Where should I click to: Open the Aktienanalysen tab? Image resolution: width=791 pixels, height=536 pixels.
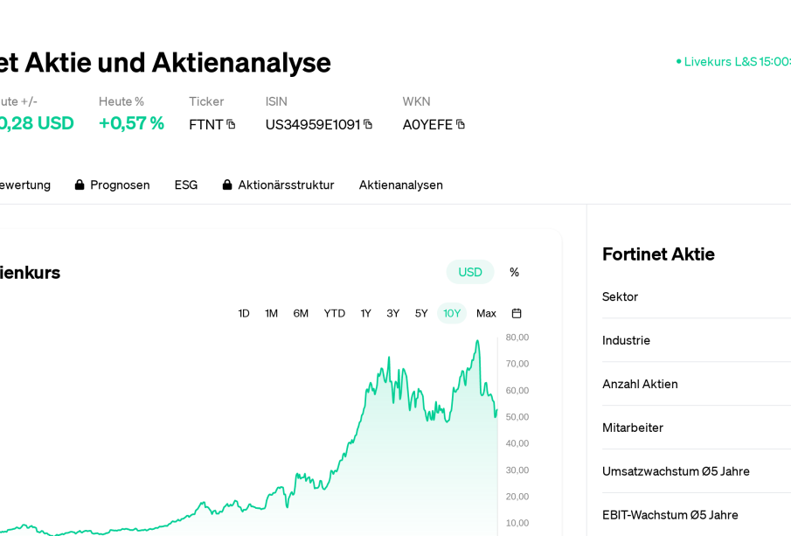pos(400,184)
